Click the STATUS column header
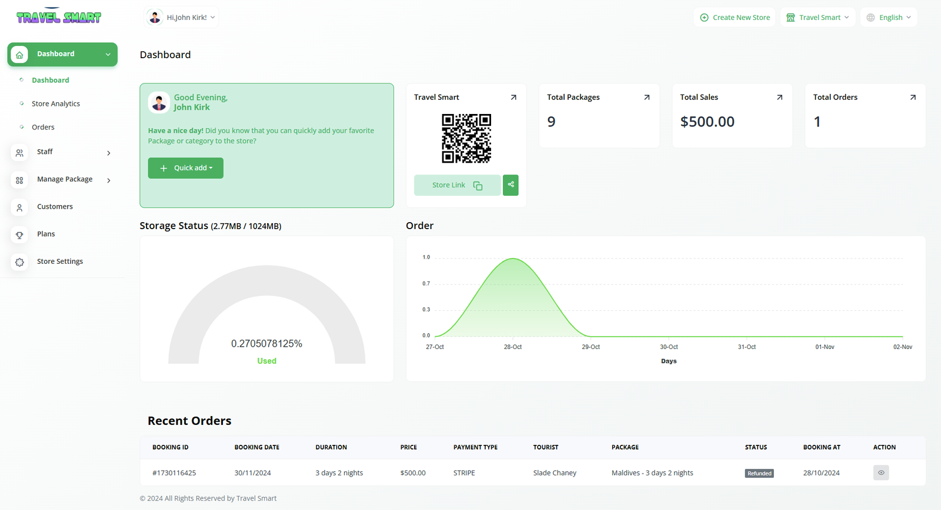The height and width of the screenshot is (510, 941). click(x=756, y=448)
